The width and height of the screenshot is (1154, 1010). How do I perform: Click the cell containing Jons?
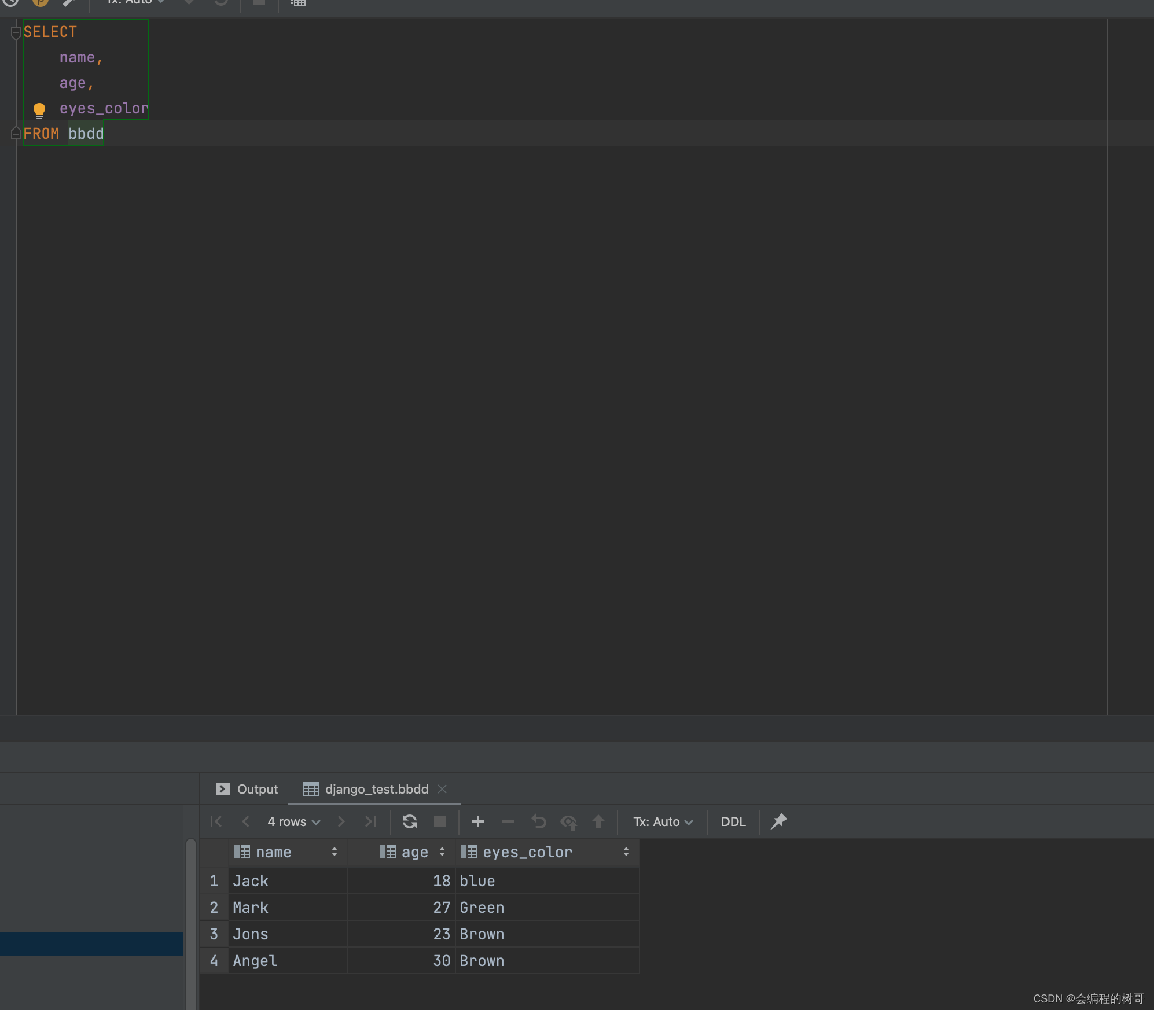[288, 934]
